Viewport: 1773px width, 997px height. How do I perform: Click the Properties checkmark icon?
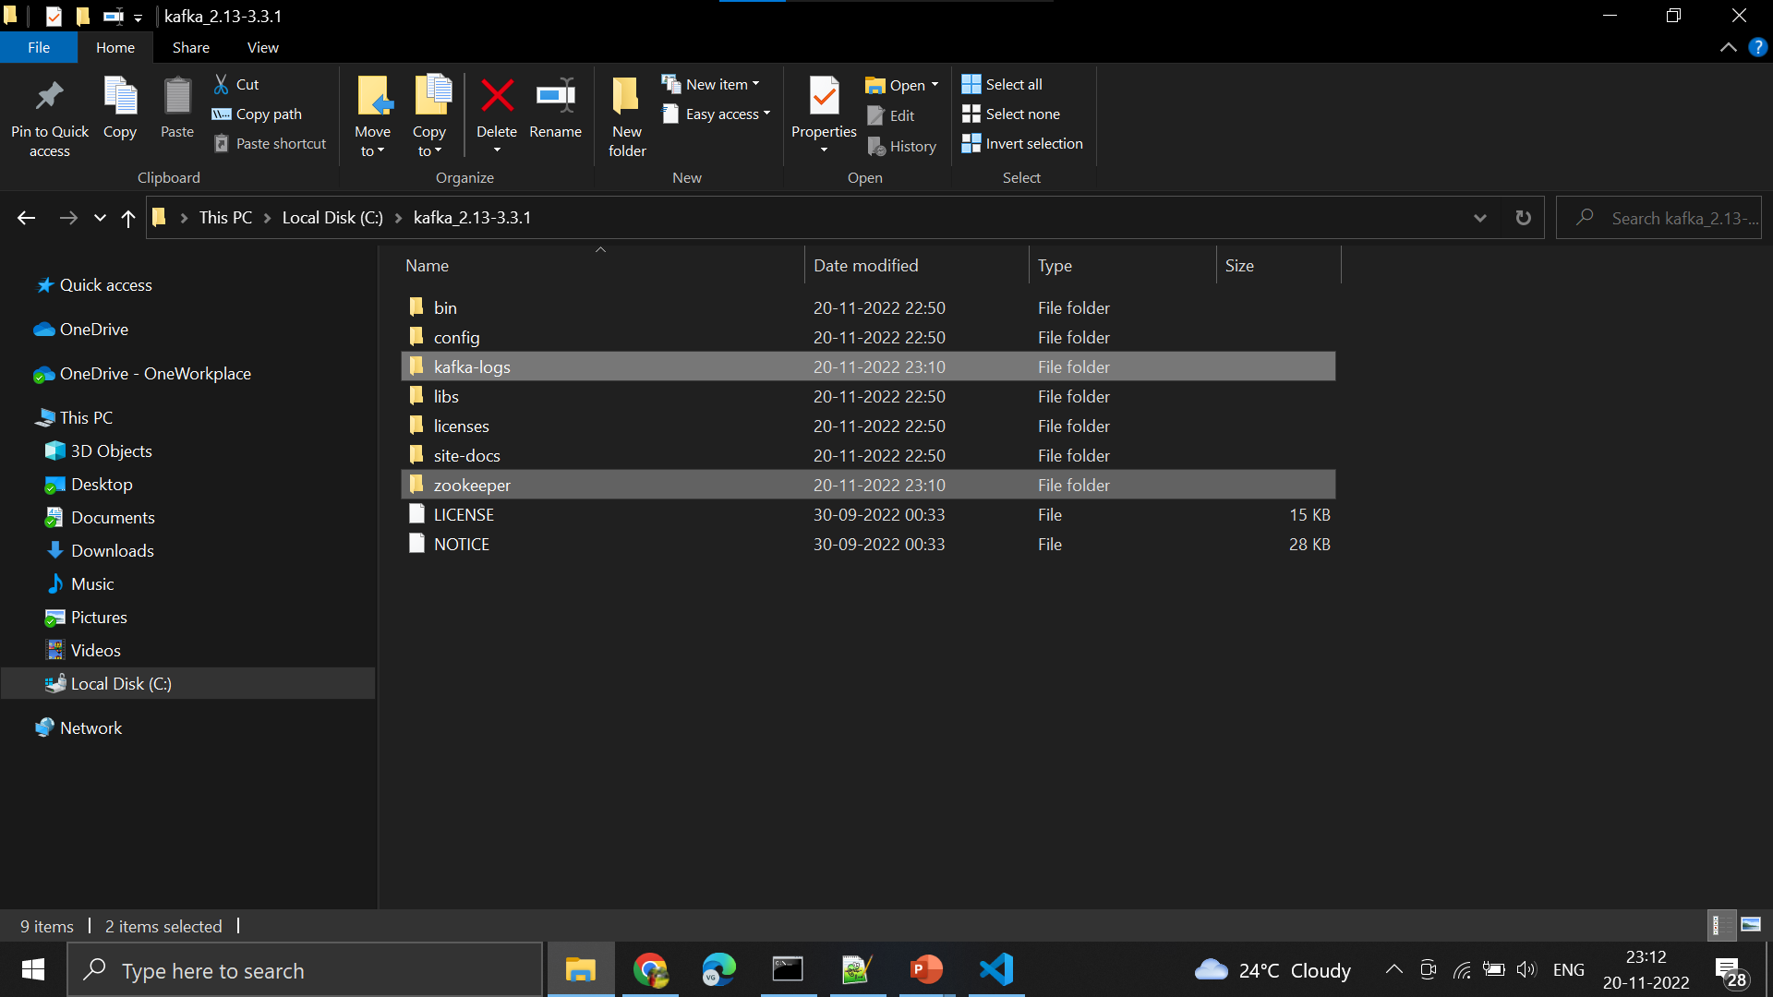click(823, 95)
